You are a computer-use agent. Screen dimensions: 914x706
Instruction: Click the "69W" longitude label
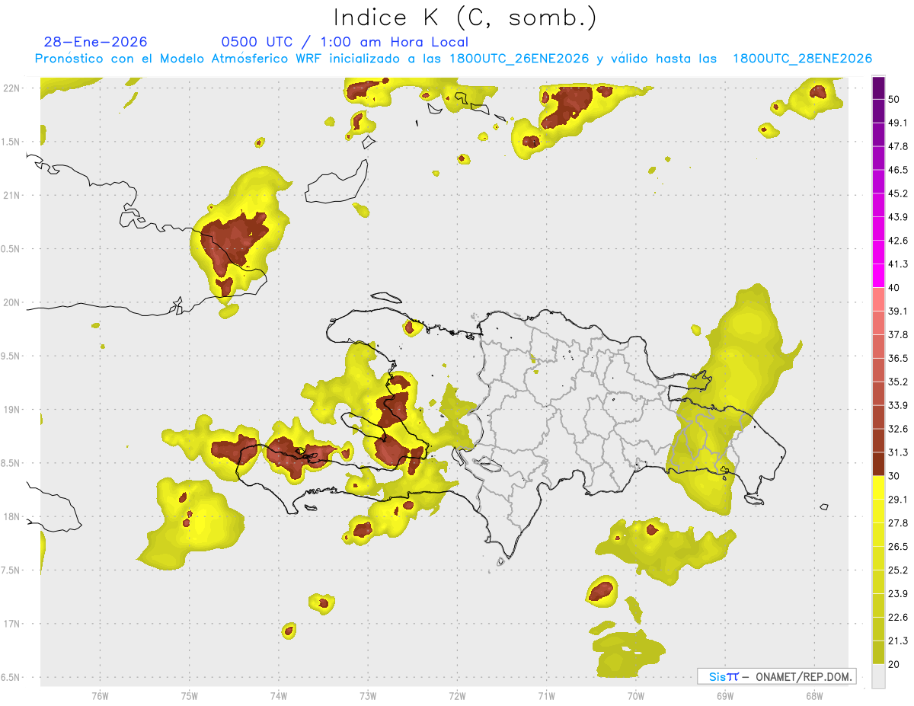[724, 696]
